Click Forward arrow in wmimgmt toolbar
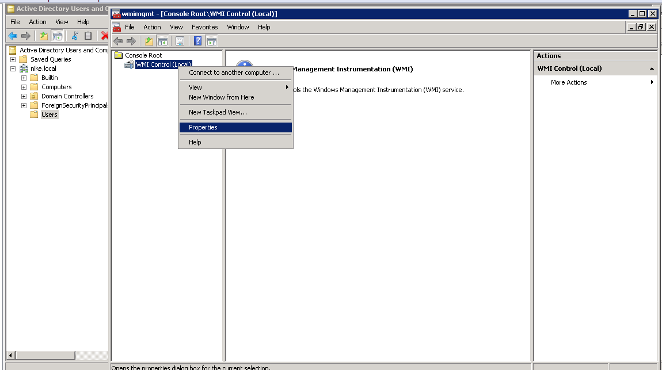662x370 pixels. (x=131, y=41)
